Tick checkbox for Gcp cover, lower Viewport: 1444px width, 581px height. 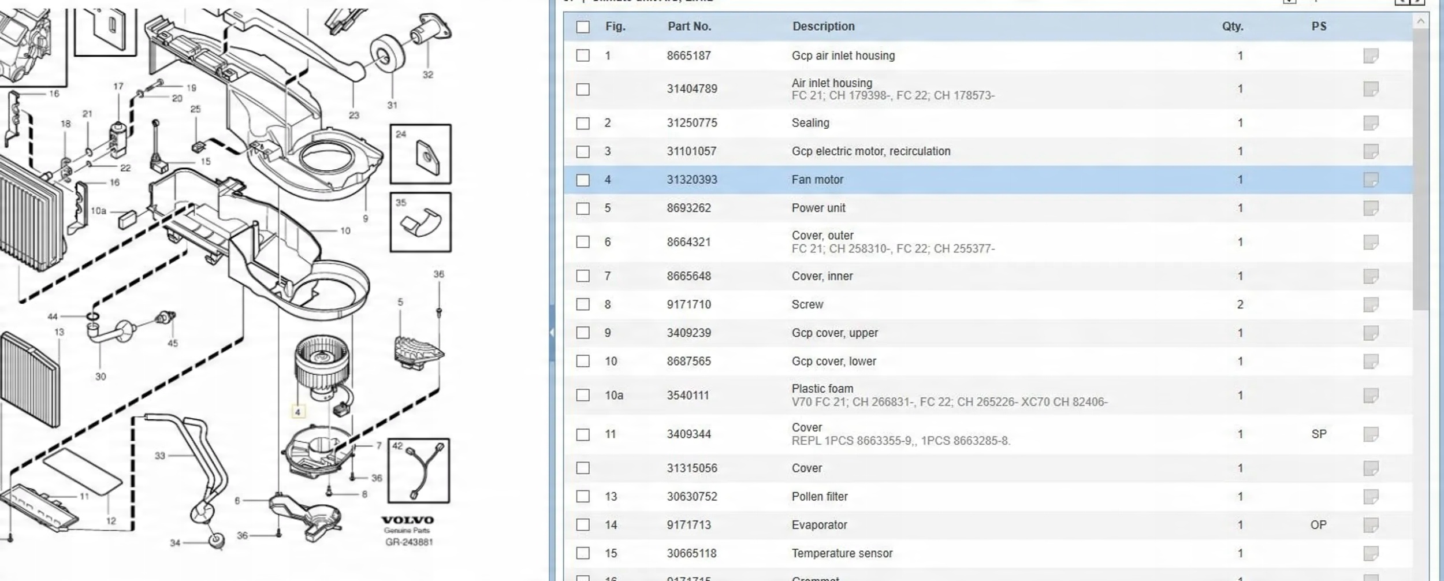583,361
